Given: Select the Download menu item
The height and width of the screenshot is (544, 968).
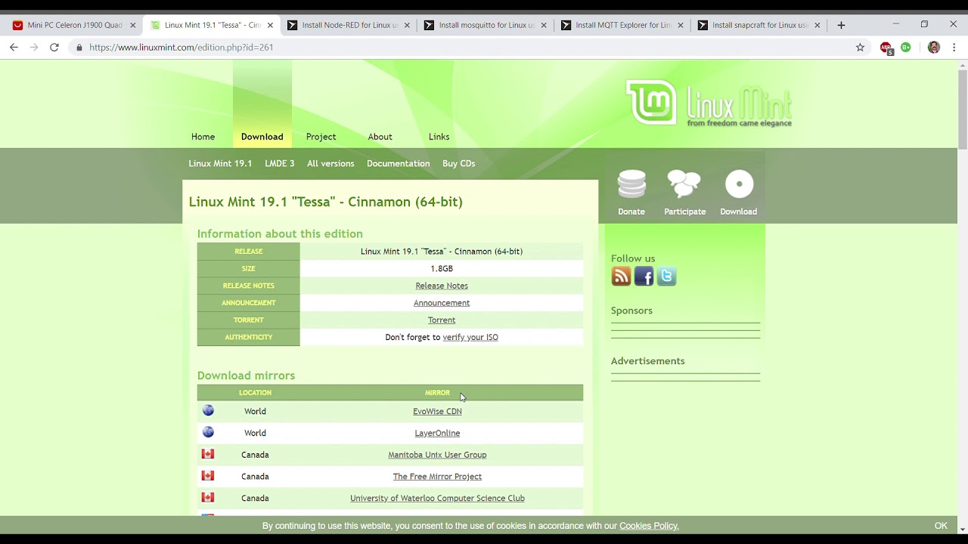Looking at the screenshot, I should 262,137.
